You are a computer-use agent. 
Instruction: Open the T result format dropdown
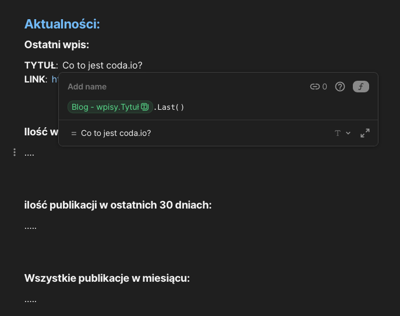[x=342, y=133]
